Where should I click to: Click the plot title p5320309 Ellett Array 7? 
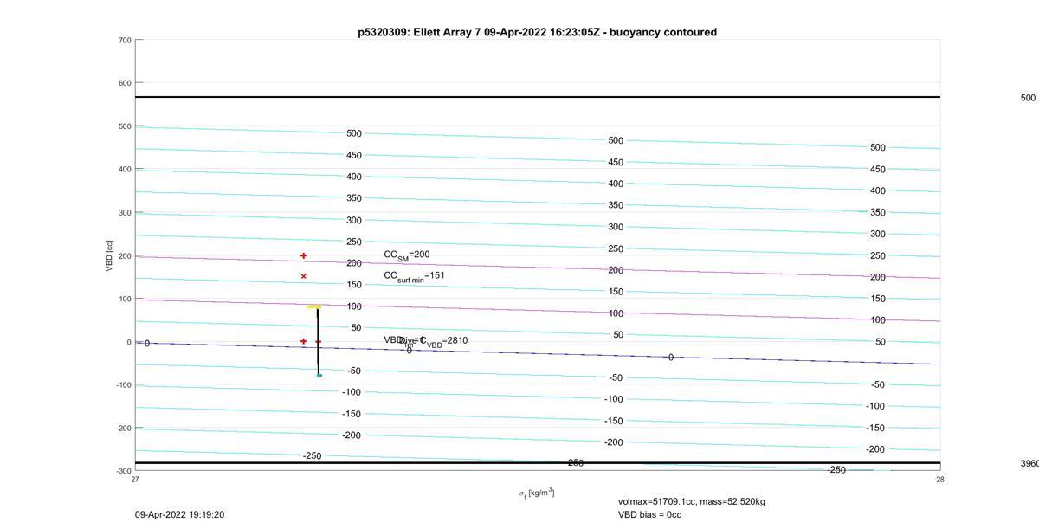[537, 32]
